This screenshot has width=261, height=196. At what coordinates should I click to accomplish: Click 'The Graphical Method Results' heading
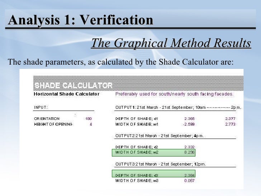point(171,43)
